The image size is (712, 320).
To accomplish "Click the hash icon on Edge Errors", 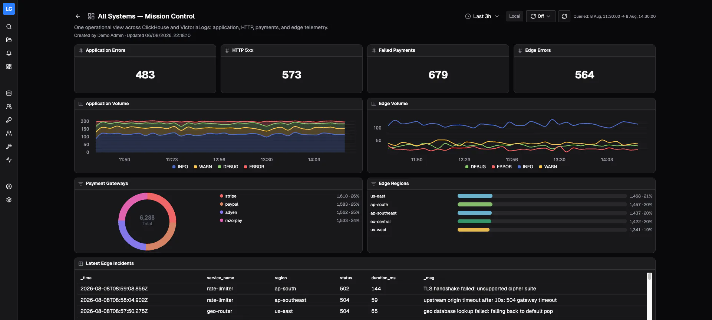I will pos(520,51).
